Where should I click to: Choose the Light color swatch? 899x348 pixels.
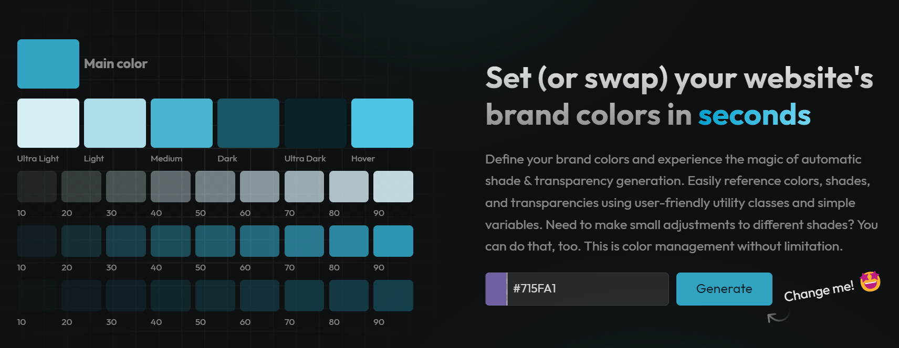tap(115, 123)
